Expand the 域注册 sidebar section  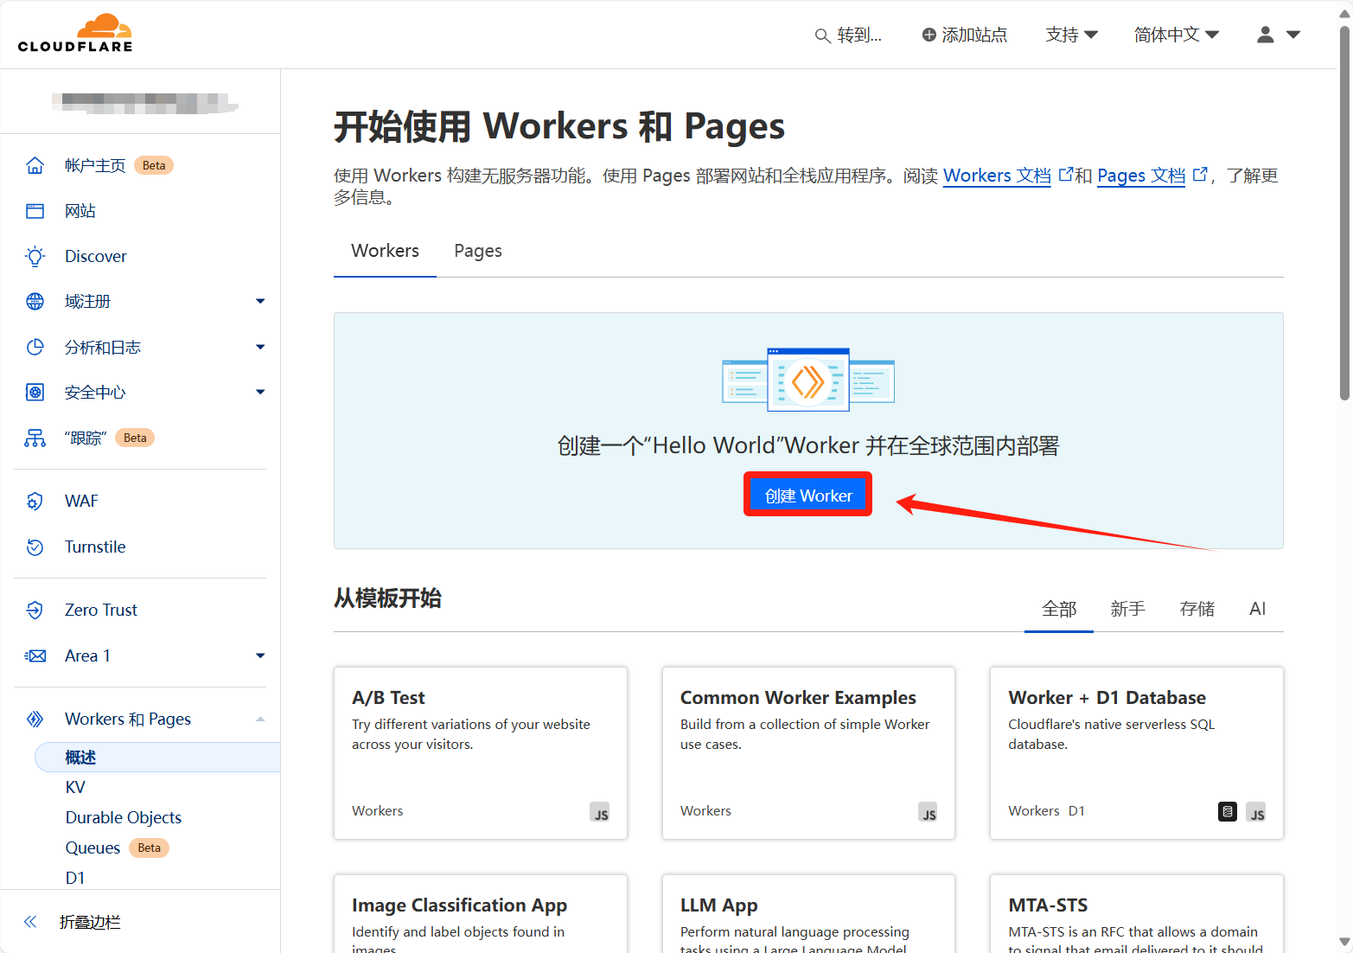pyautogui.click(x=260, y=302)
